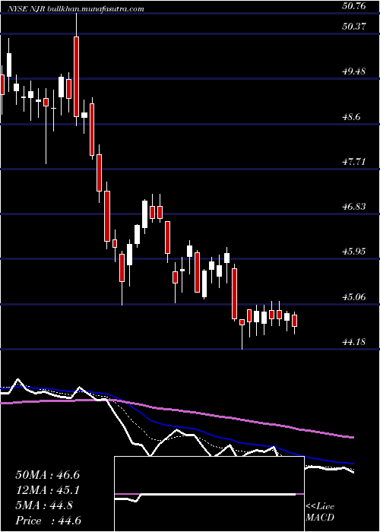This screenshot has width=380, height=532.
Task: Click the NYSE NJR bullkhan.munafasutra.com title text
Action: pos(76,9)
